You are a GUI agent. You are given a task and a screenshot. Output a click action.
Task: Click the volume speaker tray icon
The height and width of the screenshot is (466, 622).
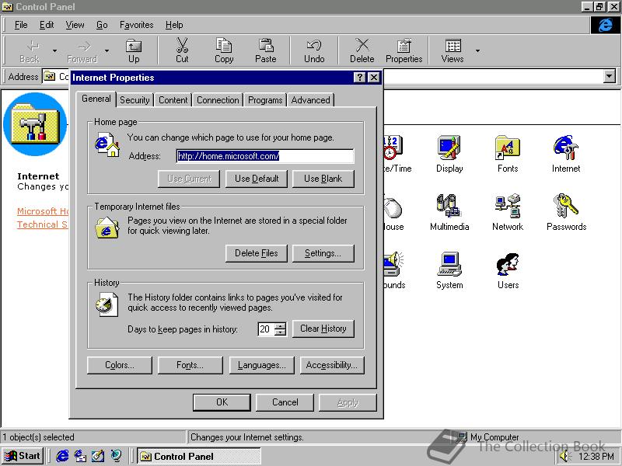tap(563, 457)
